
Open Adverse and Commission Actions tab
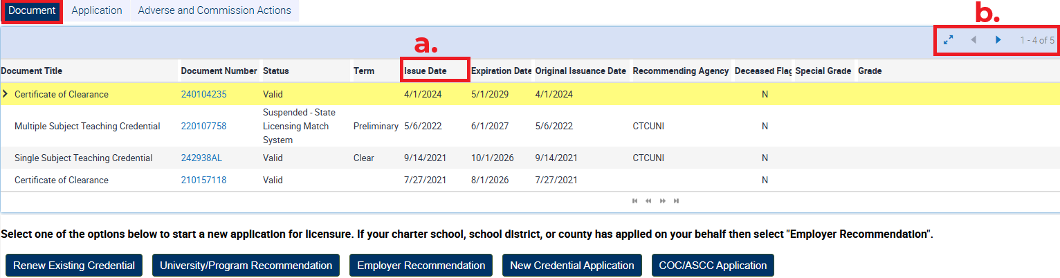(214, 10)
